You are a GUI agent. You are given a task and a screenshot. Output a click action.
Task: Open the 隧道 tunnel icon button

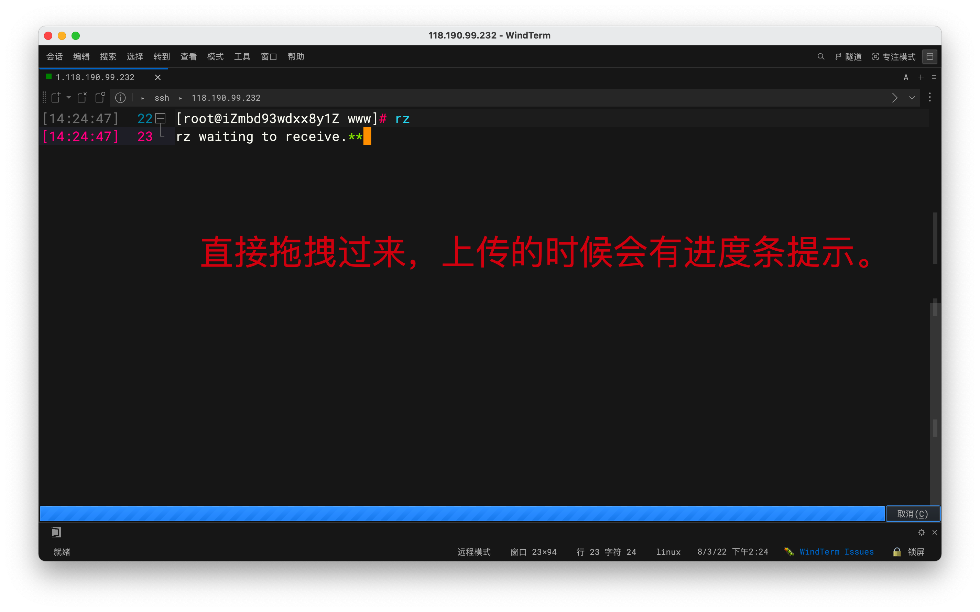click(848, 57)
